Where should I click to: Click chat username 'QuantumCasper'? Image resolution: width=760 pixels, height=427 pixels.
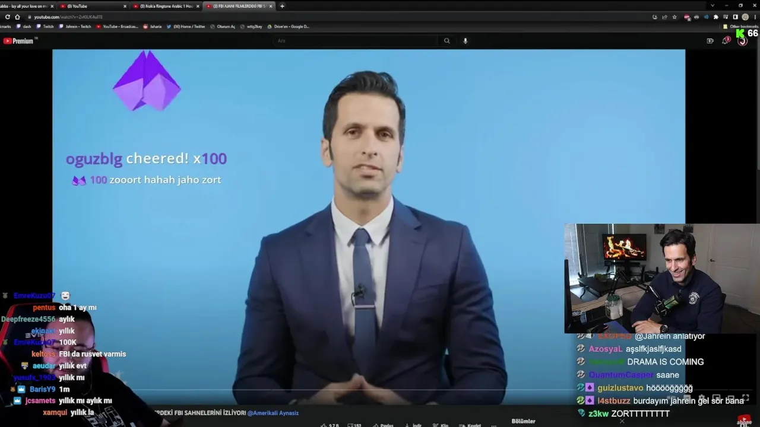621,375
